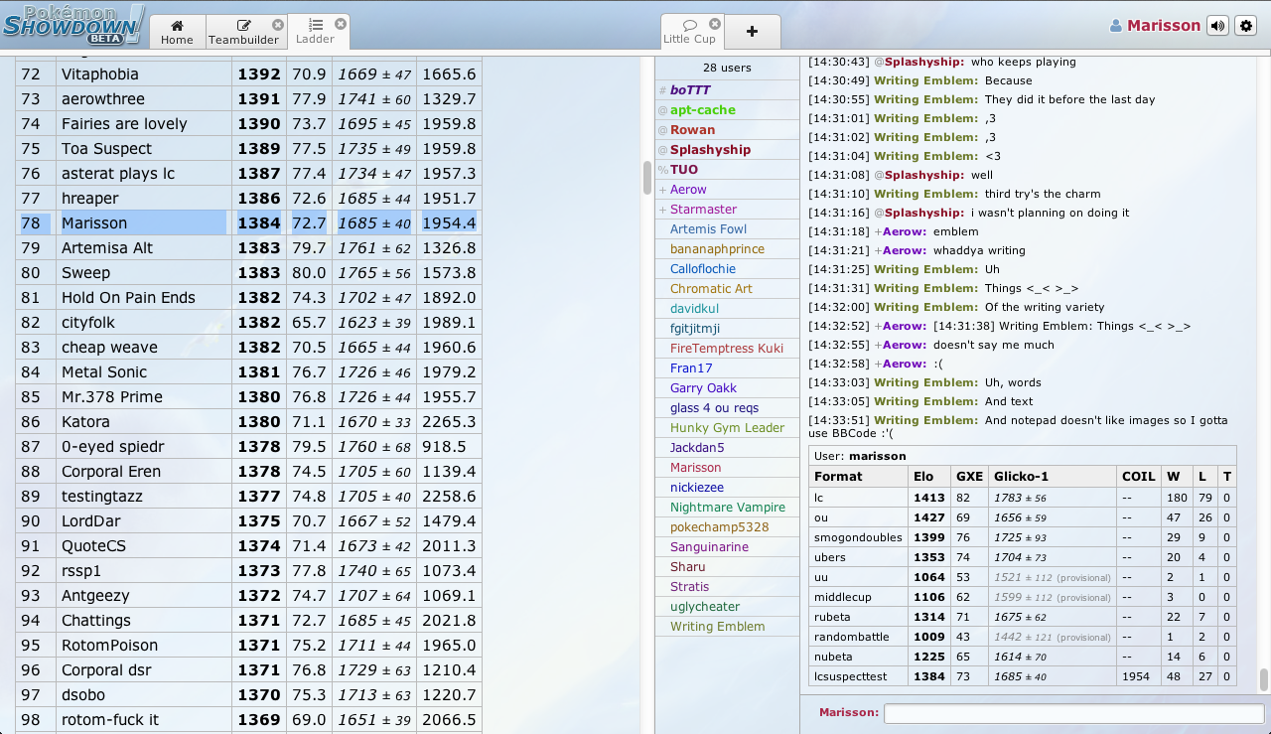This screenshot has width=1271, height=734.
Task: Open the Home tab
Action: point(177,32)
